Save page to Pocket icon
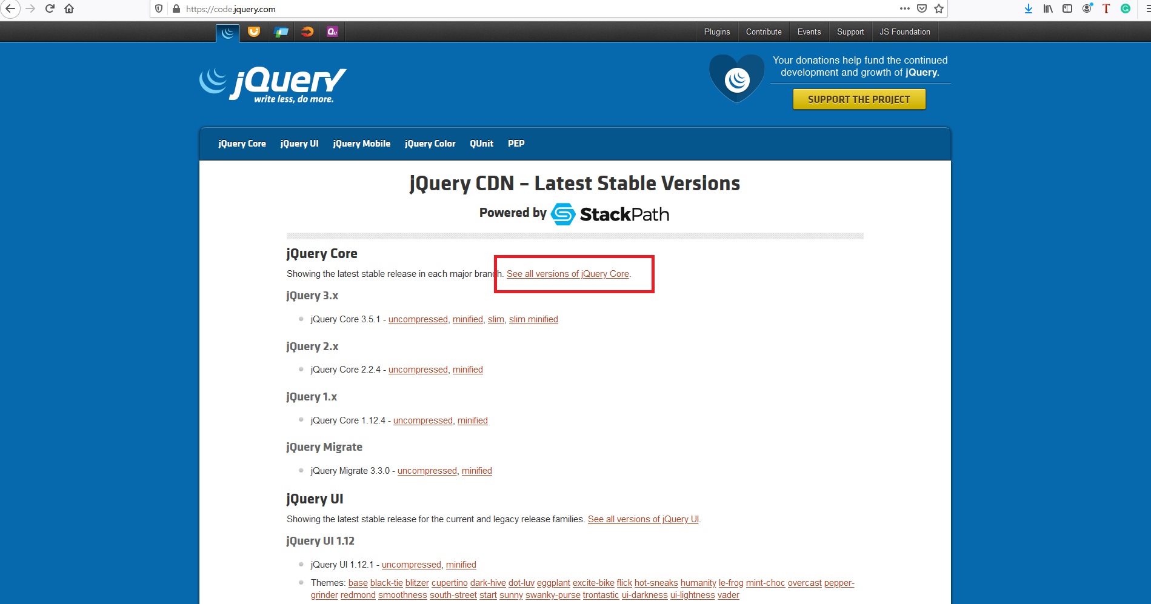Viewport: 1151px width, 604px height. click(922, 8)
